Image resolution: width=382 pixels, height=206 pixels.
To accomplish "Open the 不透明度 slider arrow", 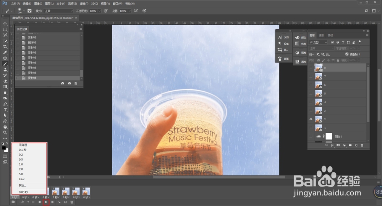I will (x=99, y=11).
